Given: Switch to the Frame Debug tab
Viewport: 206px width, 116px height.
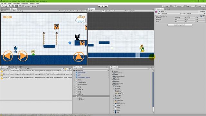Looking at the screenshot, I should point(13,67).
